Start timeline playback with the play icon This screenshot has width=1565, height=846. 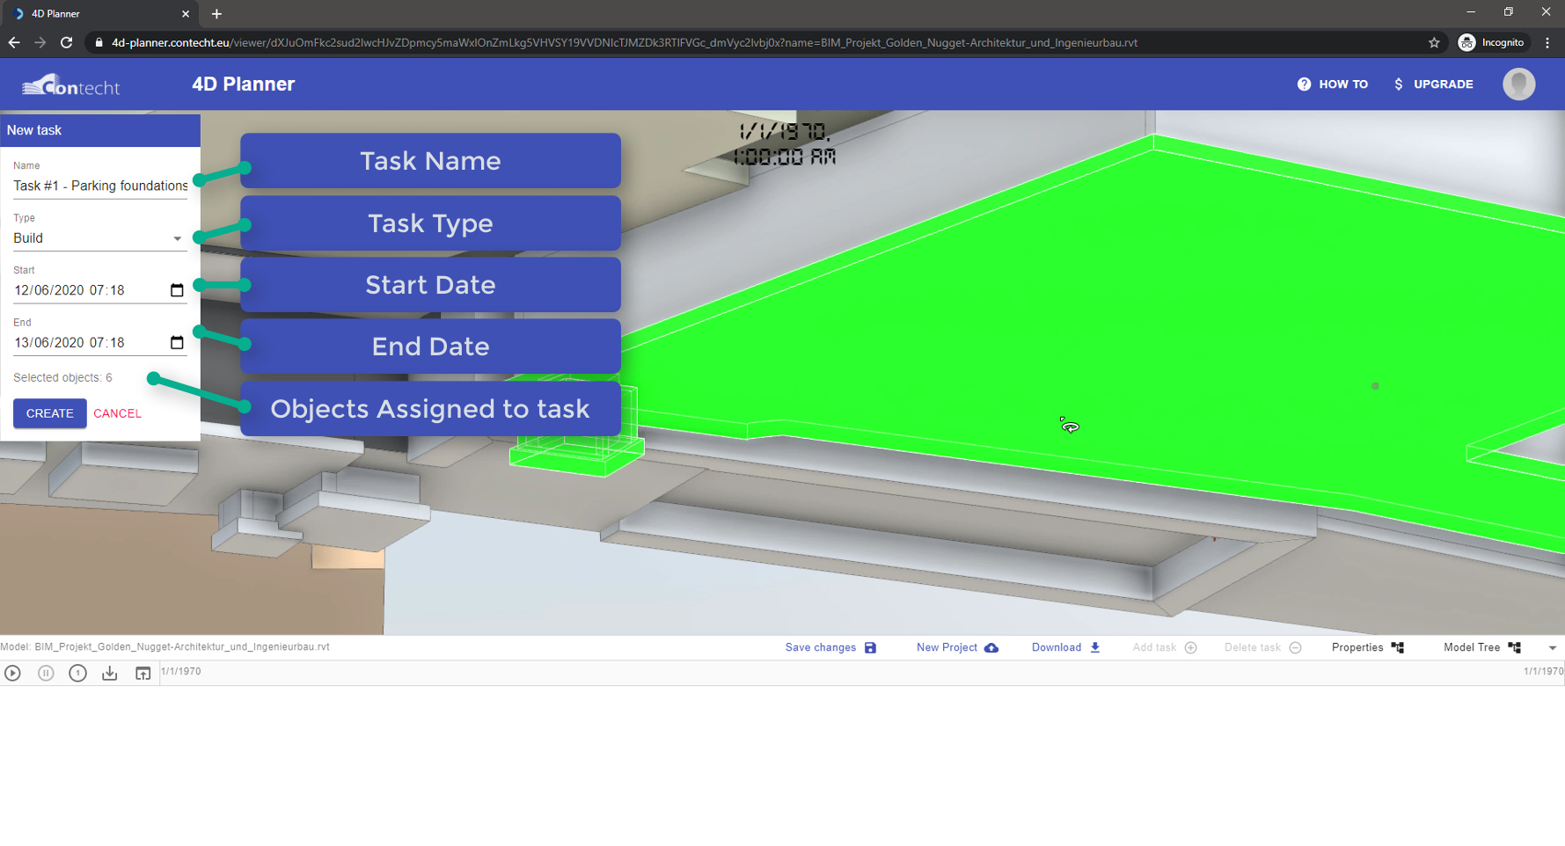(12, 673)
